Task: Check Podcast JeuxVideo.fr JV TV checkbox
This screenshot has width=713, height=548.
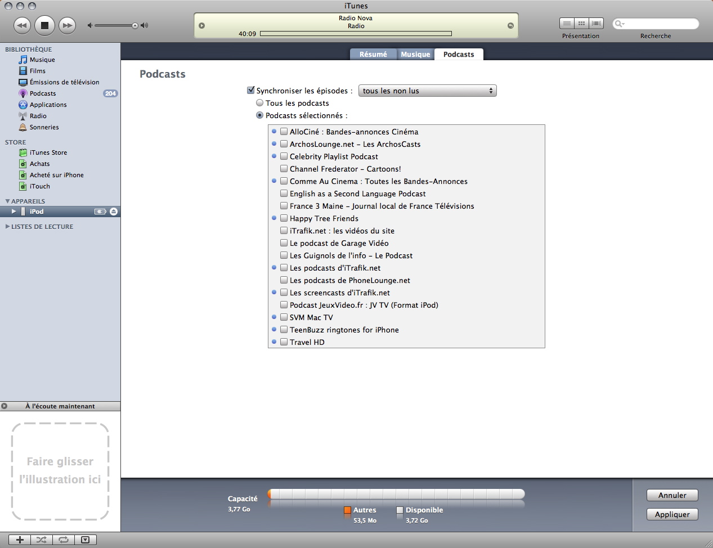Action: [284, 305]
